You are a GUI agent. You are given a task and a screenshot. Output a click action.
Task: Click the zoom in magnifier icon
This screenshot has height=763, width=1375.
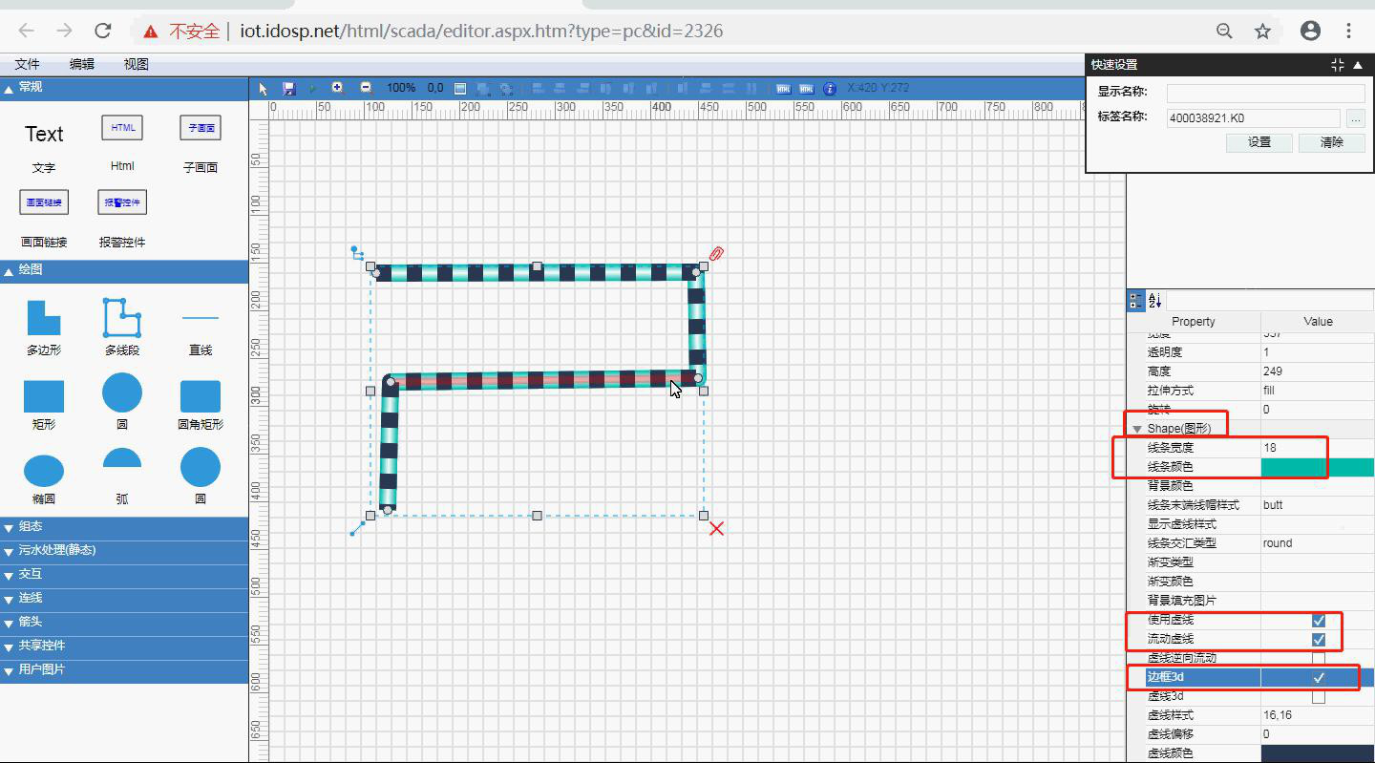coord(337,88)
